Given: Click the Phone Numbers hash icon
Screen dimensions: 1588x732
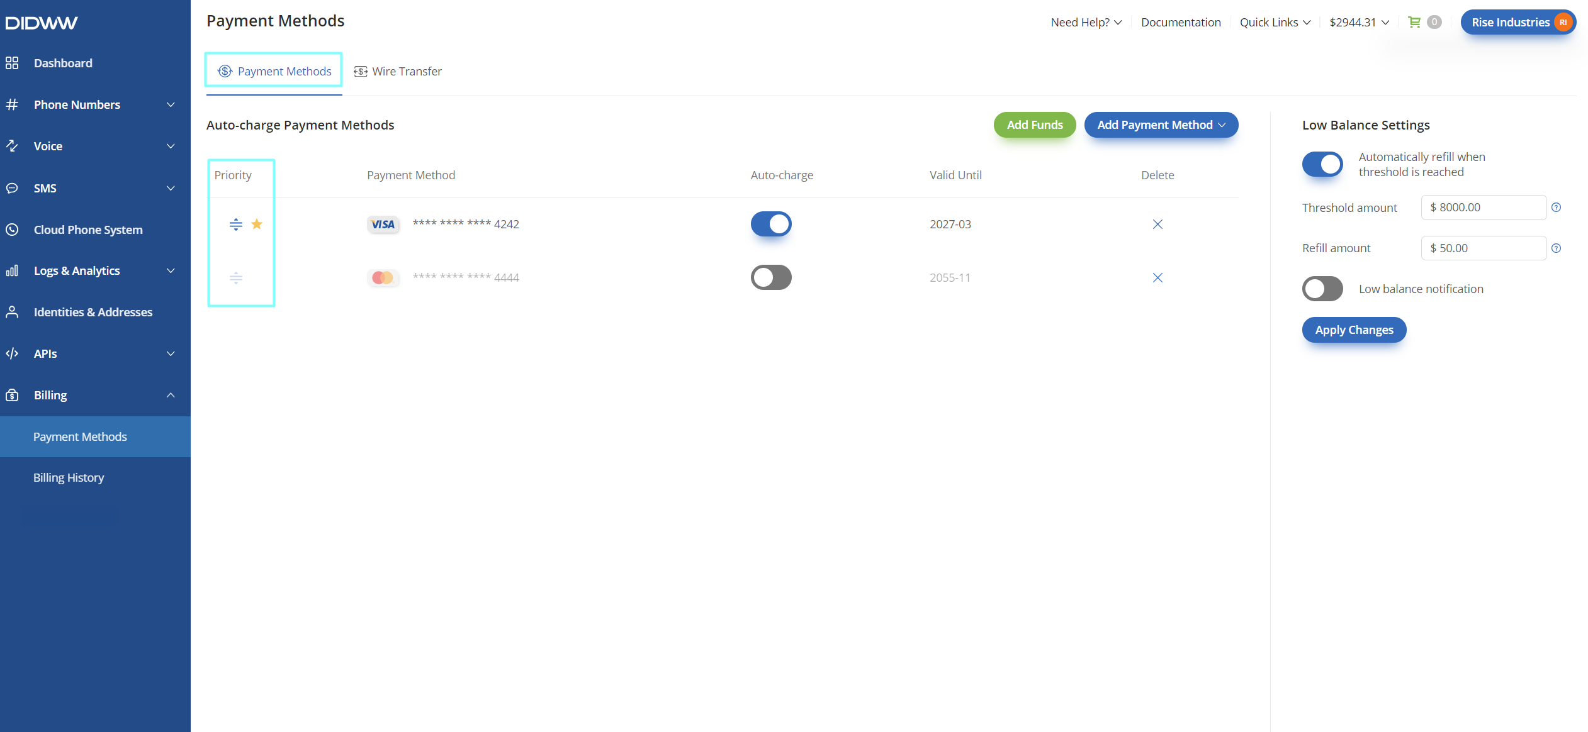Looking at the screenshot, I should pos(12,104).
